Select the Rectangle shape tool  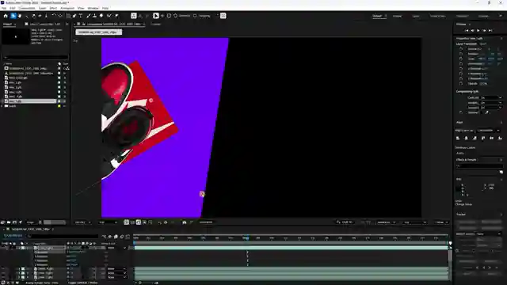[x=68, y=16]
